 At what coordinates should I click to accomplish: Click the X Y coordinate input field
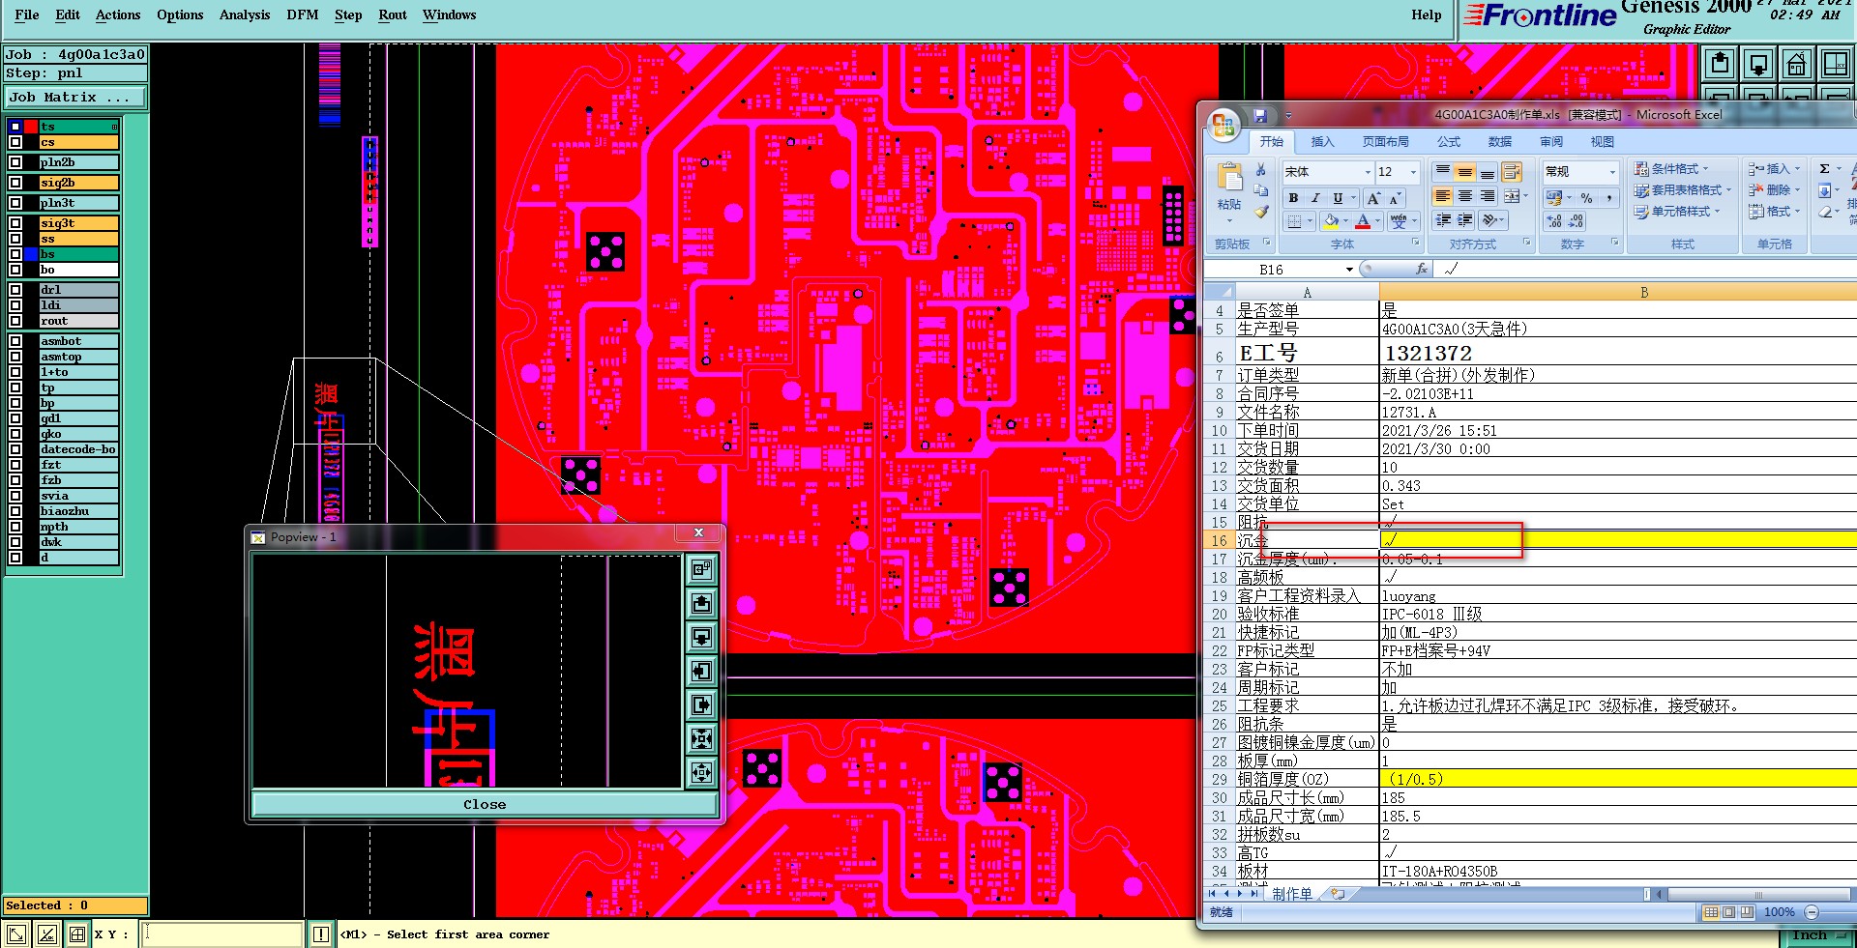(x=222, y=934)
